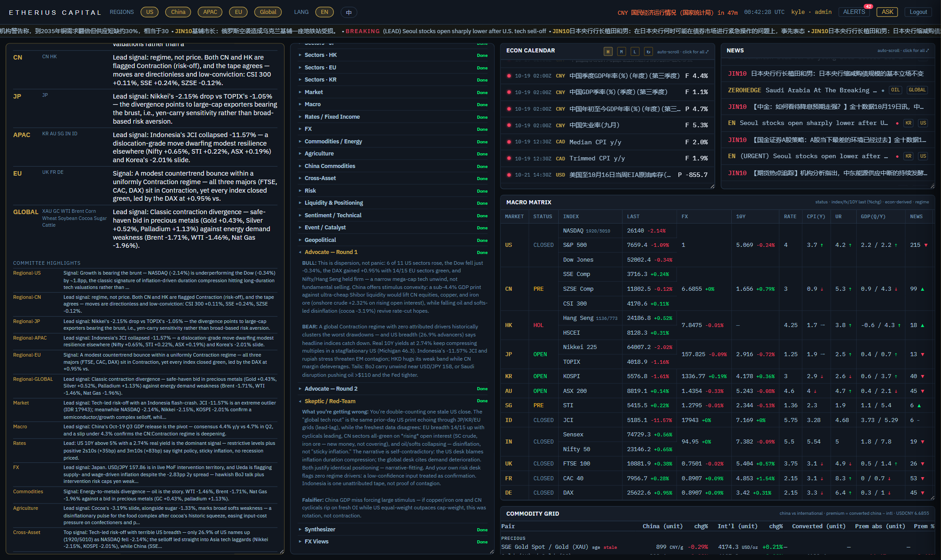Open full Econ Calendar via auto-scroll link

pos(683,52)
